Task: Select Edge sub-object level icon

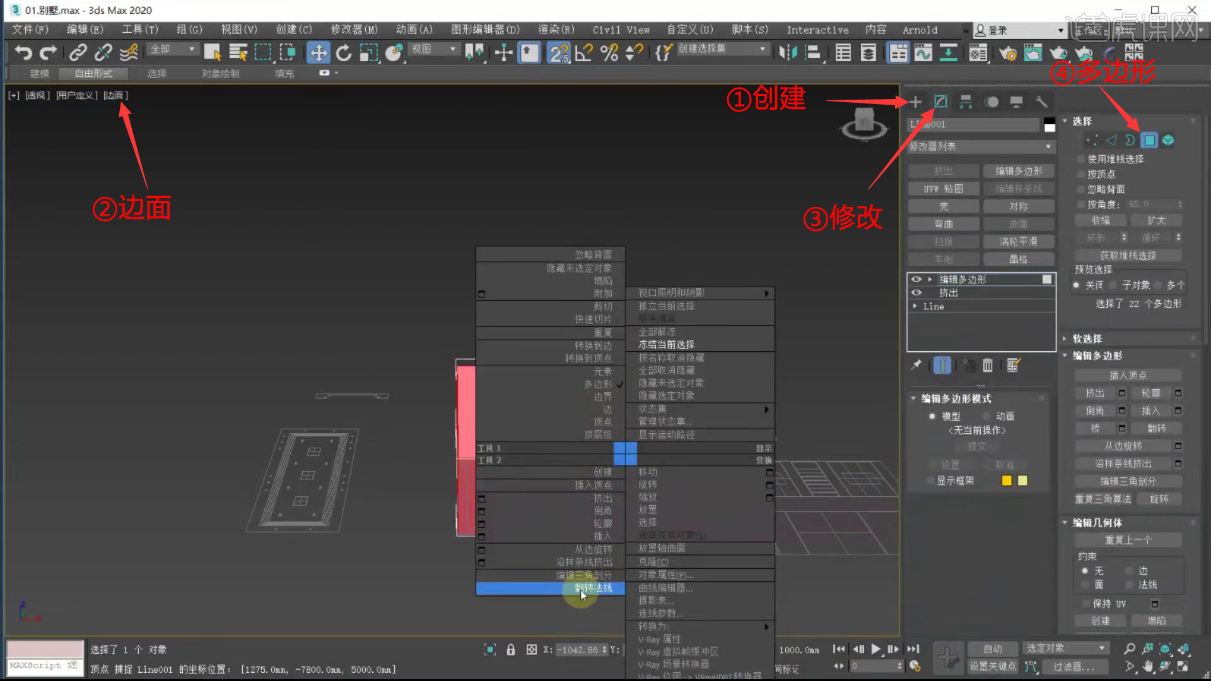Action: click(x=1111, y=140)
